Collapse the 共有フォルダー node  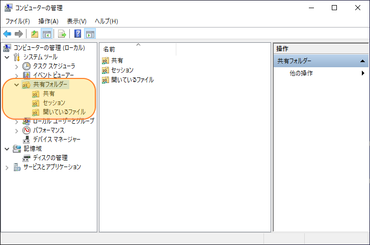coord(16,85)
